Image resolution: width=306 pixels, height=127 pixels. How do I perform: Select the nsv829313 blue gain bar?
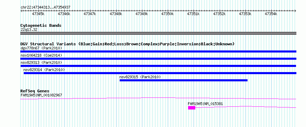click(158, 66)
